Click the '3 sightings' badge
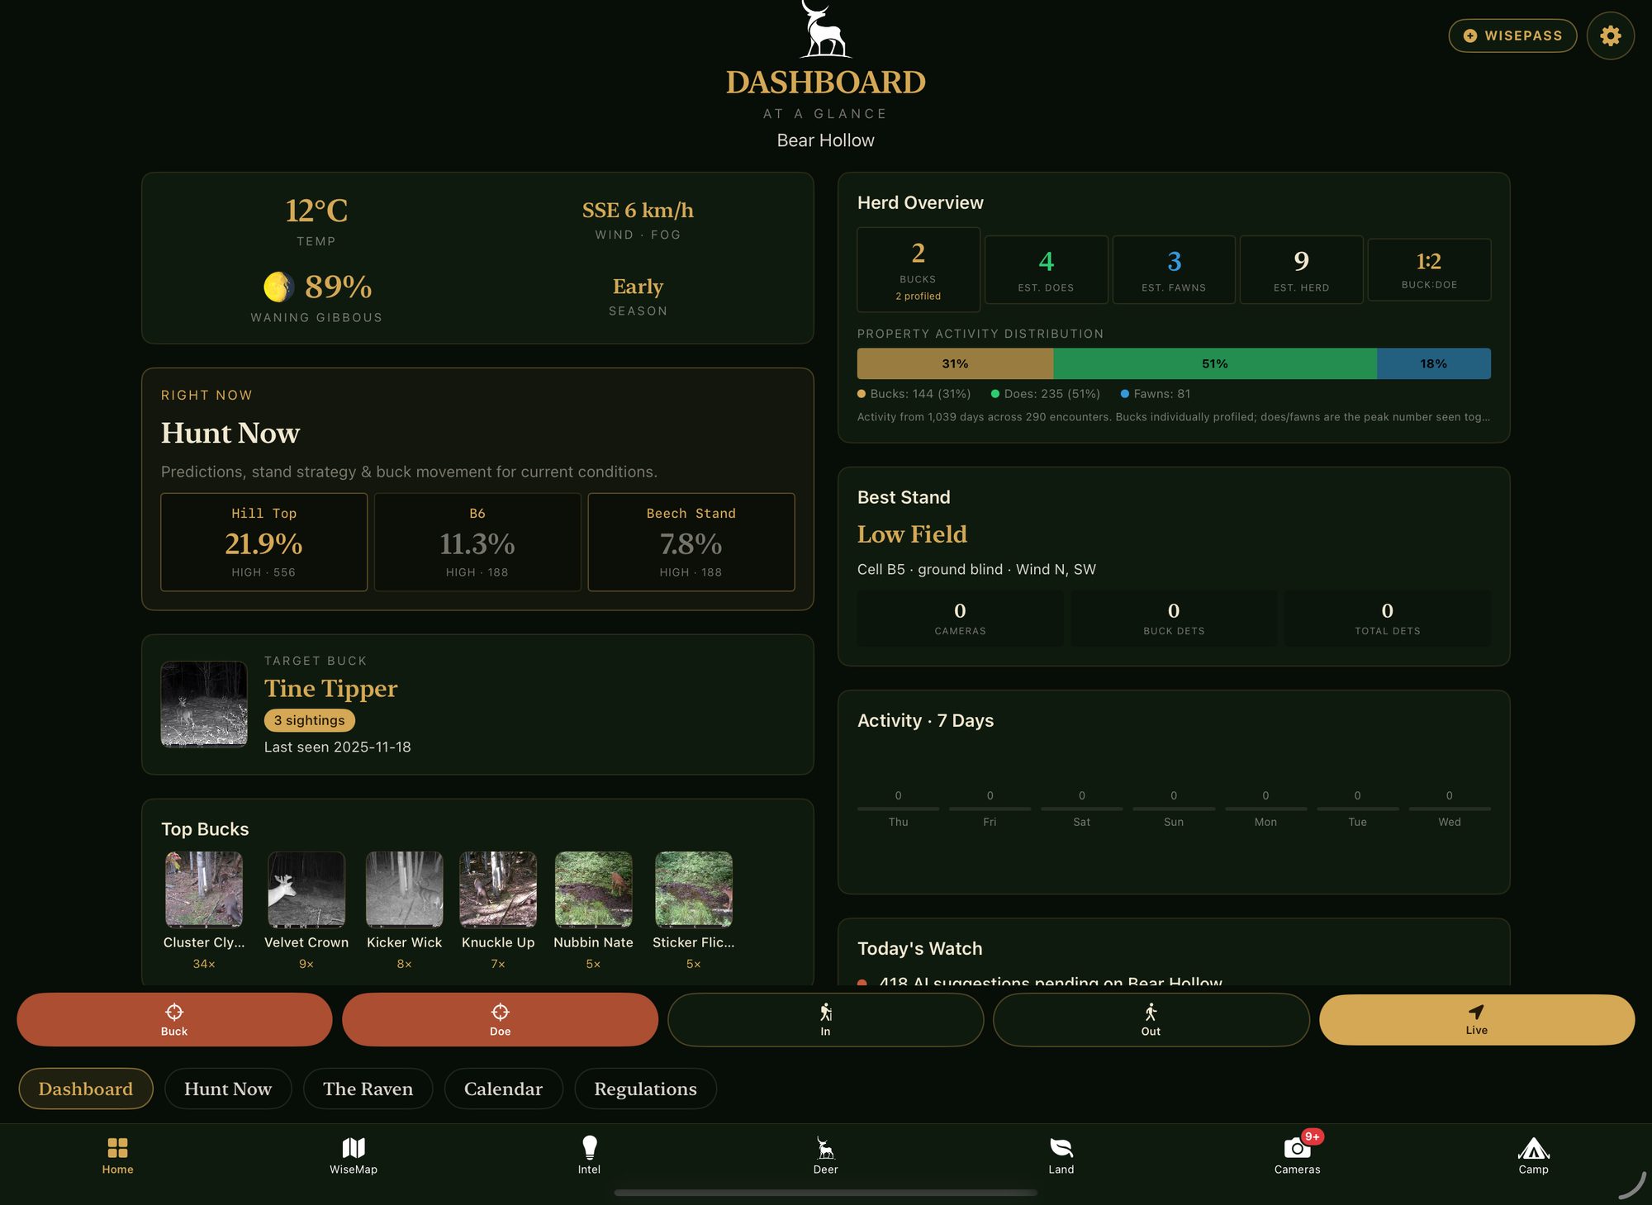This screenshot has width=1652, height=1205. coord(310,720)
